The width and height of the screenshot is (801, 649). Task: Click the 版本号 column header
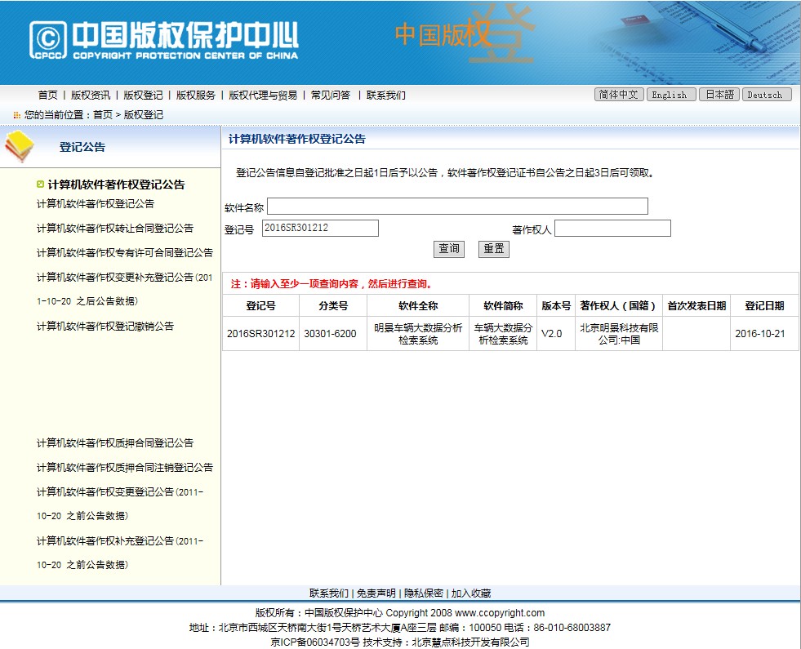tap(556, 306)
